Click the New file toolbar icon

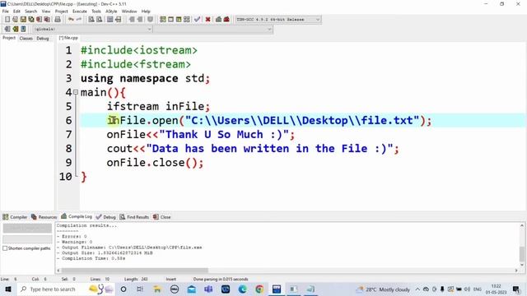pos(7,20)
